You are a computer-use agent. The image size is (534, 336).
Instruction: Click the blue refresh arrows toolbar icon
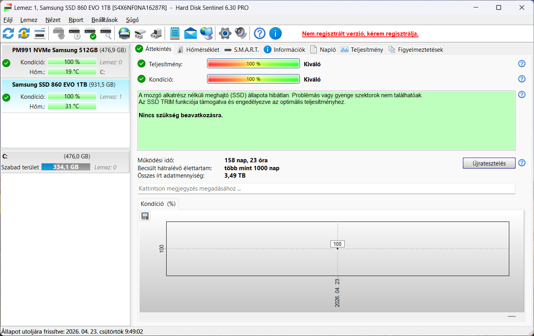tap(8, 34)
